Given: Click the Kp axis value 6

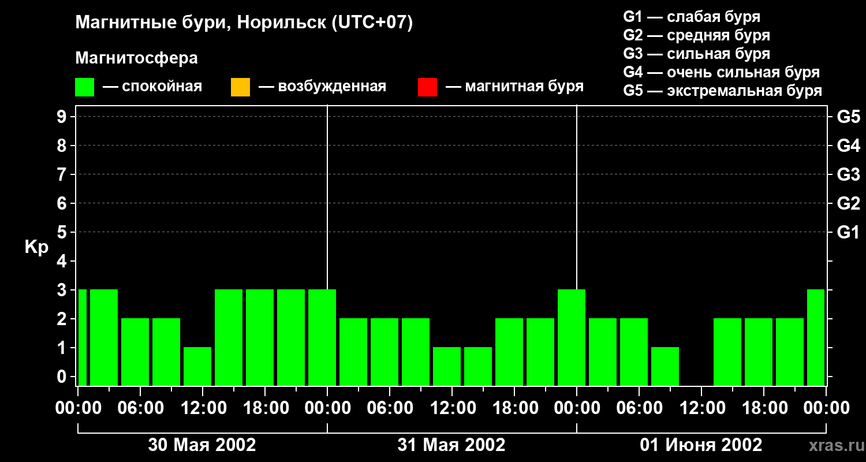Looking at the screenshot, I should tap(63, 203).
